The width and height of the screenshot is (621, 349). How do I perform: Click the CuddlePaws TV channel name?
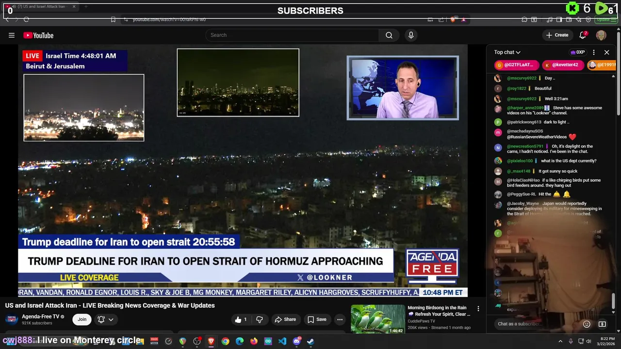(x=421, y=321)
